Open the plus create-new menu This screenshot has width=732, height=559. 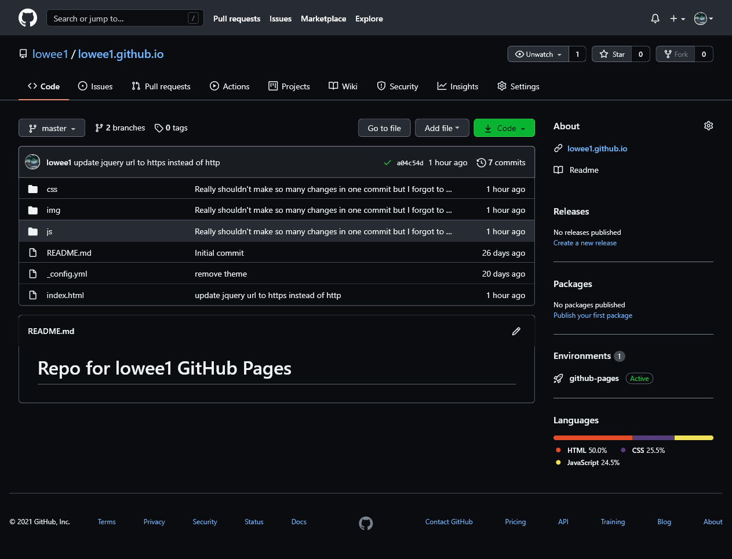[678, 19]
